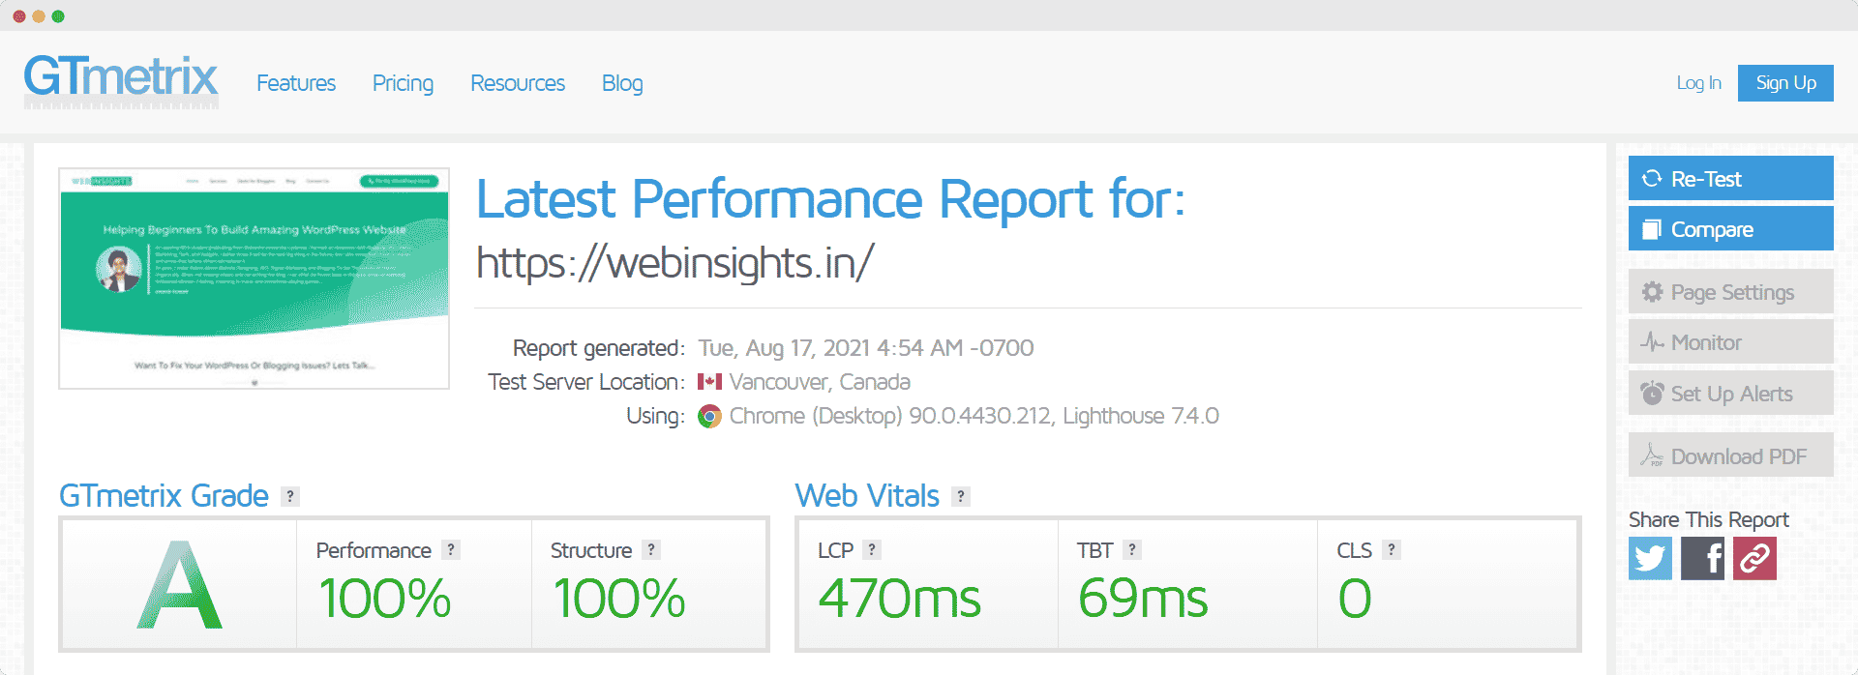This screenshot has width=1858, height=675.
Task: Open help icon next to Web Vitals
Action: click(x=960, y=496)
